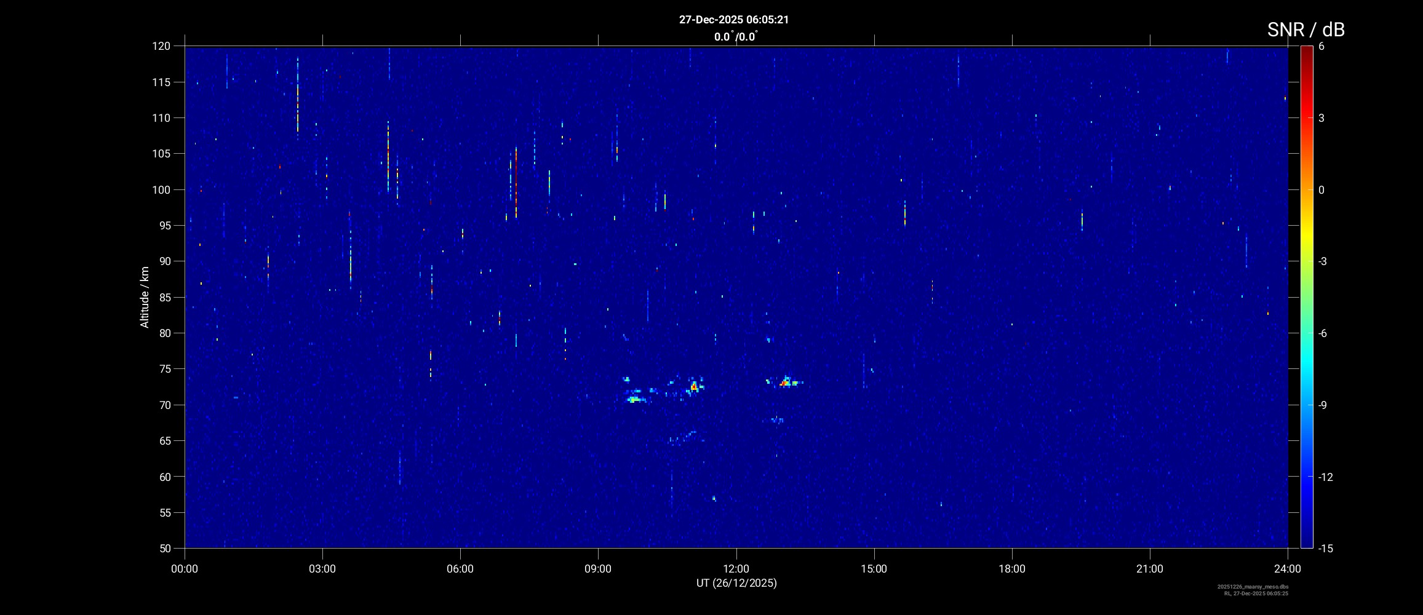The height and width of the screenshot is (615, 1423).
Task: Click the colorbar tick label -12
Action: tap(1325, 477)
